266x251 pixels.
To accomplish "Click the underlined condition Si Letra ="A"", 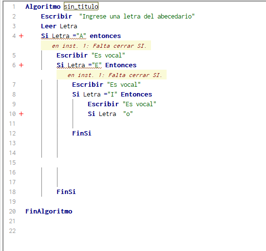I will coord(64,36).
